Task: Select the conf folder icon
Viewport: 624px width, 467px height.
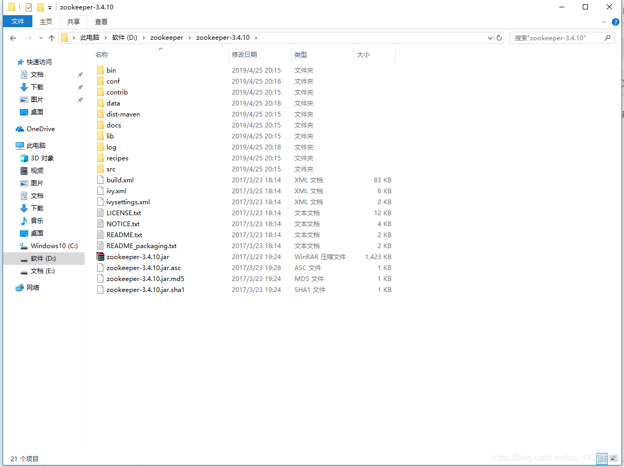Action: (100, 81)
